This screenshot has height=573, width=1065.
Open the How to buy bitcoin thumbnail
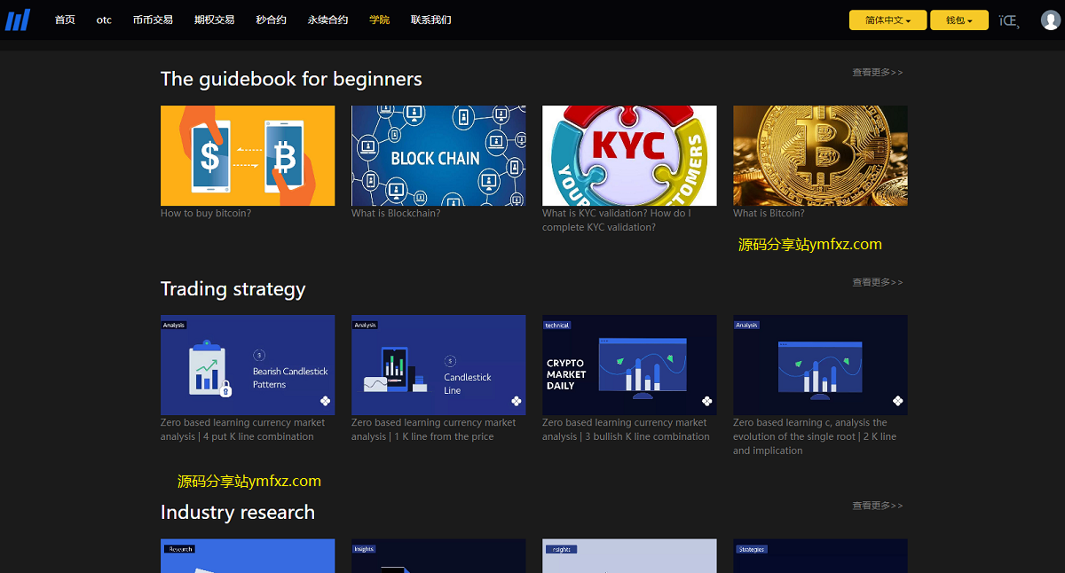pyautogui.click(x=248, y=155)
